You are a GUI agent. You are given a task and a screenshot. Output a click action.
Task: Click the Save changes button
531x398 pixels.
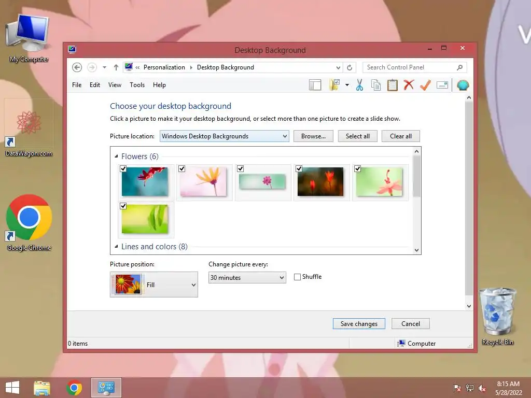[x=359, y=323]
